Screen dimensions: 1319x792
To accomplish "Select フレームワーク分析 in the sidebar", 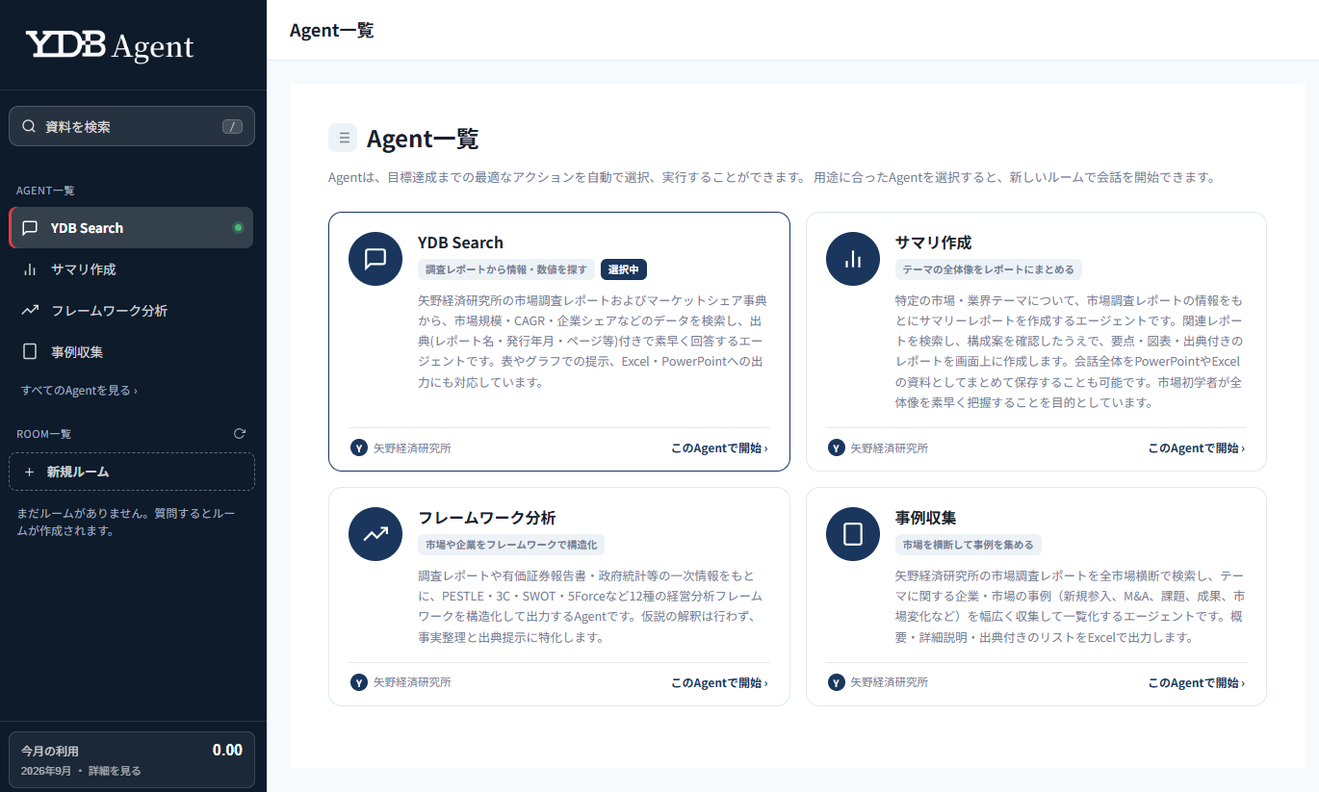I will [131, 311].
